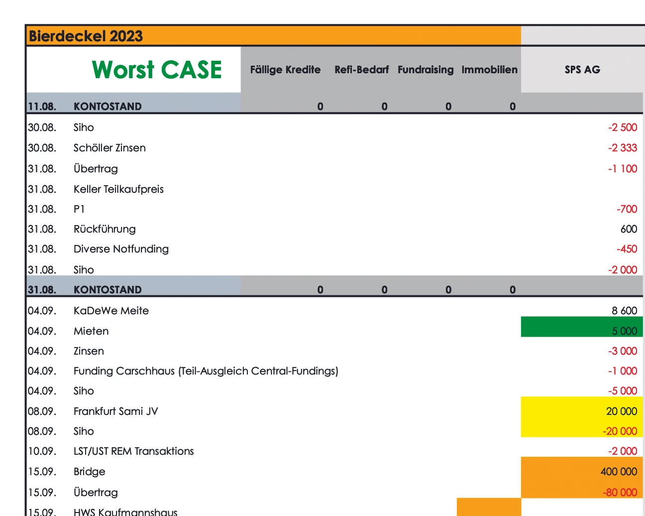The width and height of the screenshot is (645, 516).
Task: Select the green "Worst CASE" heading
Action: 157,70
